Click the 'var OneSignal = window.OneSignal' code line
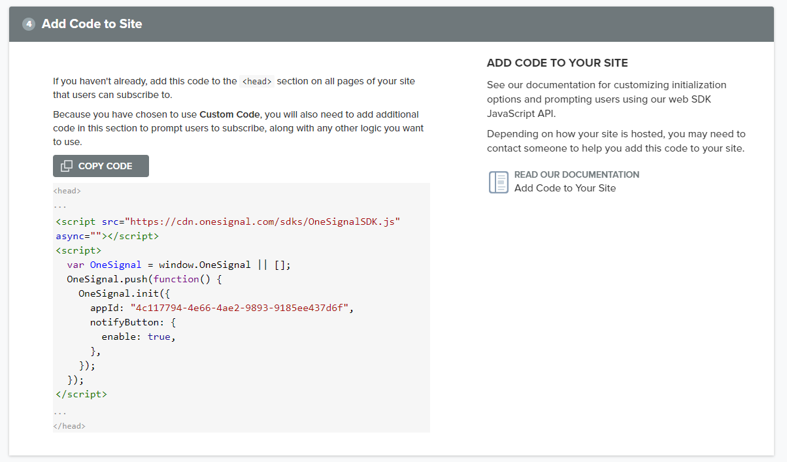The image size is (787, 462). [x=178, y=265]
